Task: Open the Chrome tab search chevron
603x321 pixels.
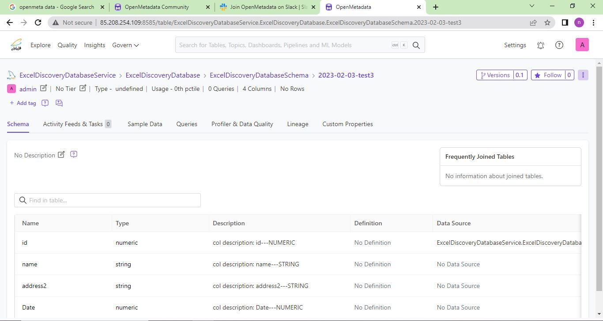Action: click(531, 6)
